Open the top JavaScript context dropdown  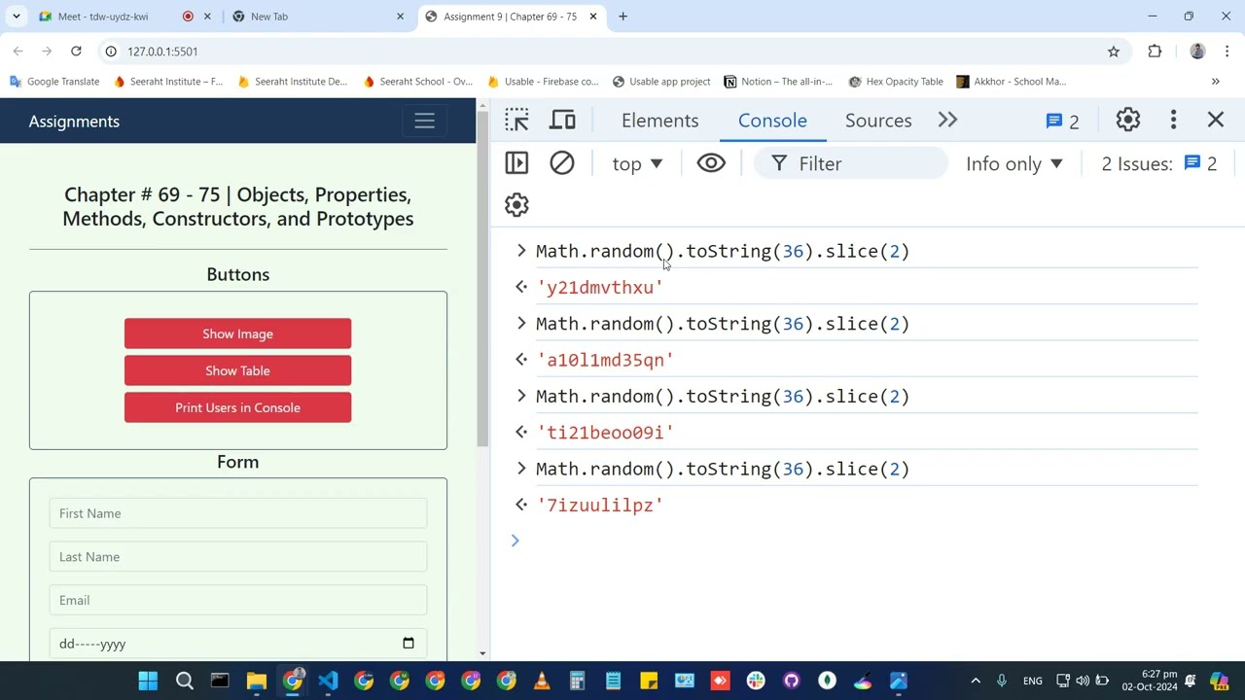pos(637,164)
